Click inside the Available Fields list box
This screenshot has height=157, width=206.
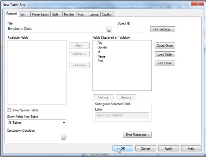click(x=36, y=72)
